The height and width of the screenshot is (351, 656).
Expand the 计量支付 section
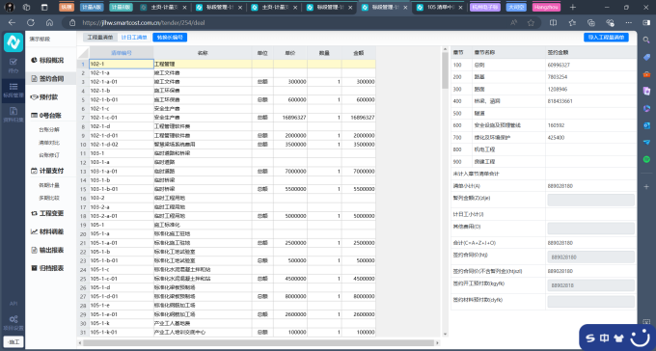coord(47,171)
